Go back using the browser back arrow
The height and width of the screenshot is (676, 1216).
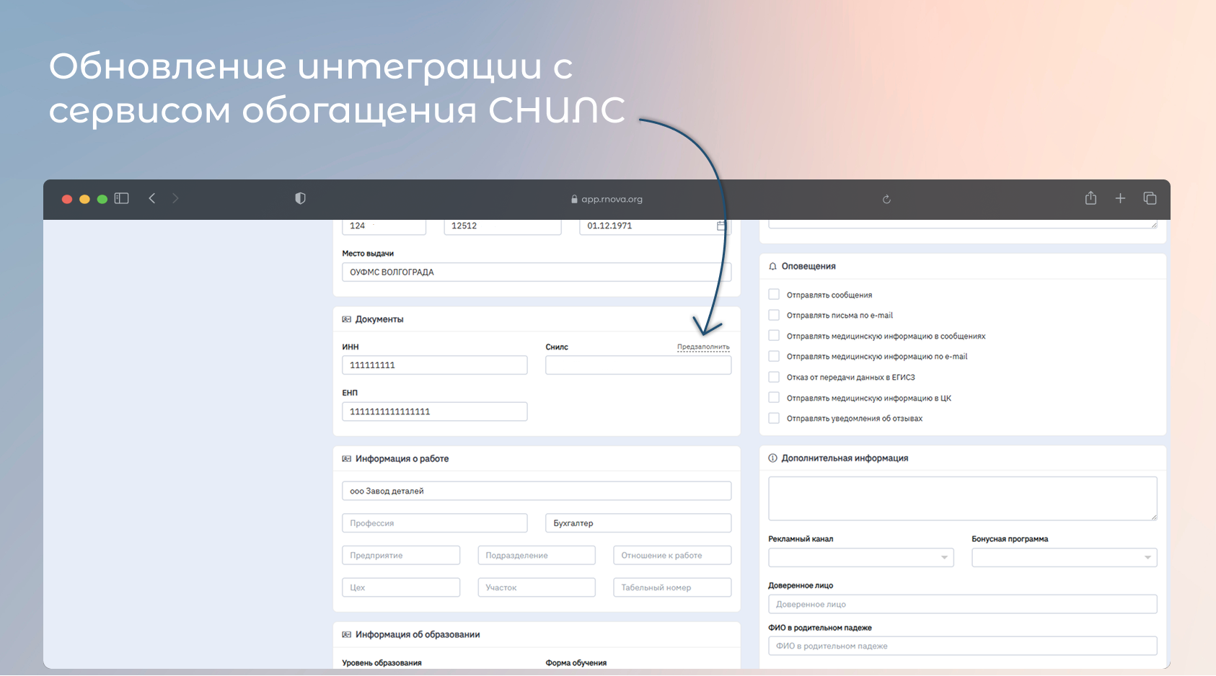click(x=152, y=198)
